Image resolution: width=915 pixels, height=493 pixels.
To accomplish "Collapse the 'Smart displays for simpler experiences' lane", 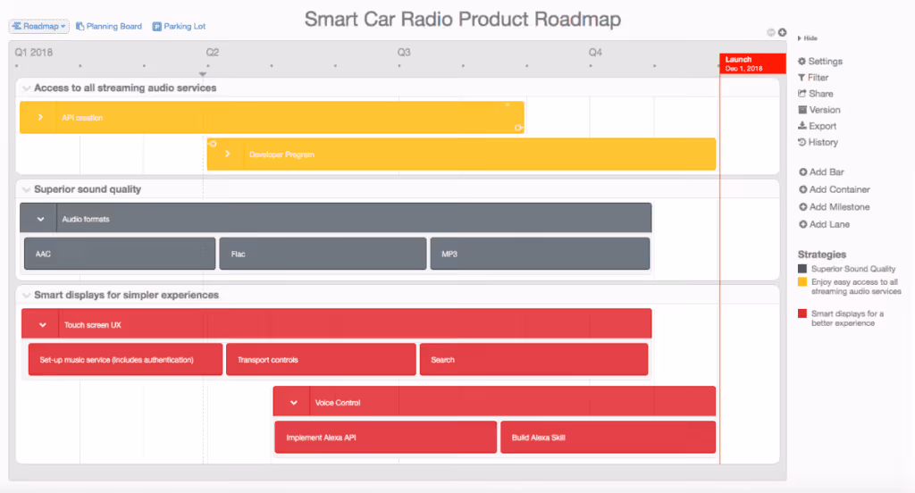I will (x=26, y=296).
